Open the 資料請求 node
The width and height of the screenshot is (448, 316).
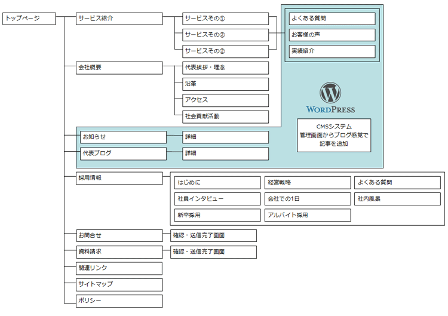[119, 252]
